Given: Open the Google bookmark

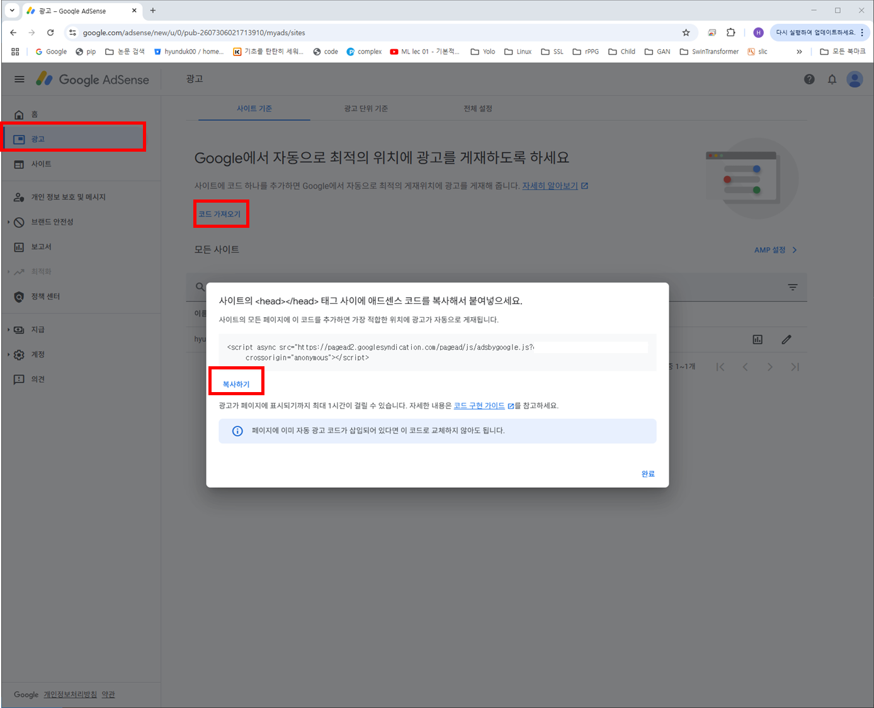Looking at the screenshot, I should (51, 52).
